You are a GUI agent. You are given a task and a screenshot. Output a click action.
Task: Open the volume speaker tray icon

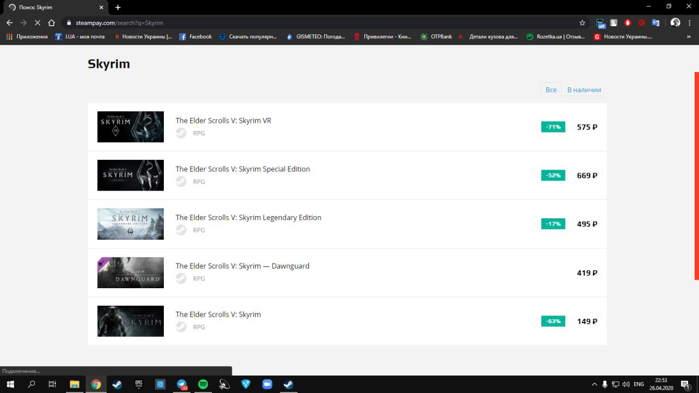[626, 384]
